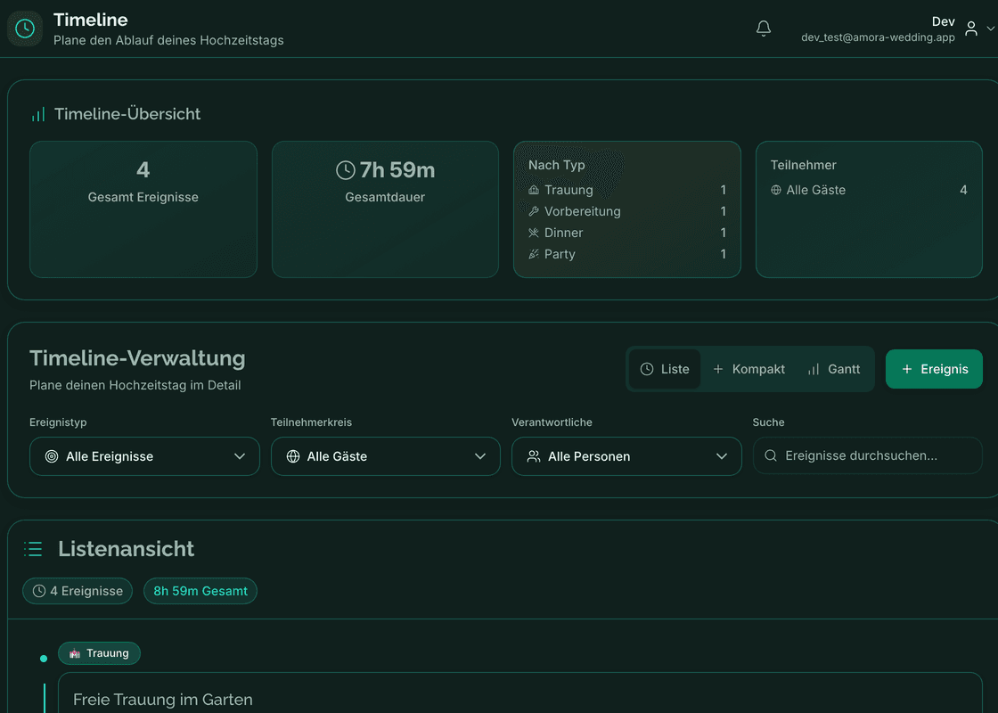
Task: Click the globe icon in the Teilnehmerkreis dropdown
Action: tap(293, 456)
